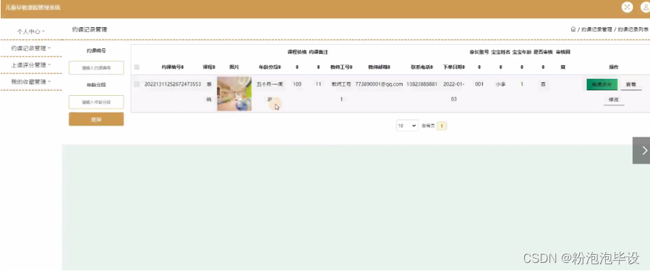Sort table by 课程 column arrows
Screen dimensions: 650x271
pos(214,67)
